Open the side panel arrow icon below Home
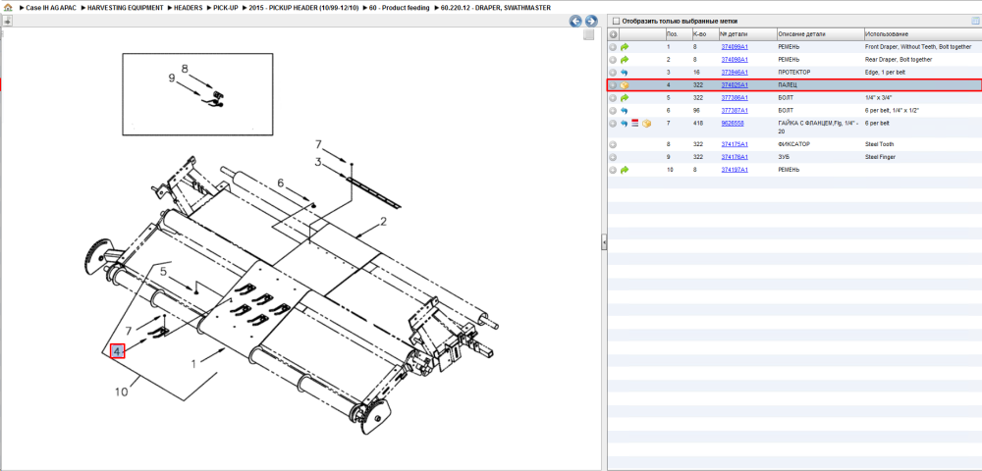This screenshot has width=982, height=471. (x=7, y=21)
